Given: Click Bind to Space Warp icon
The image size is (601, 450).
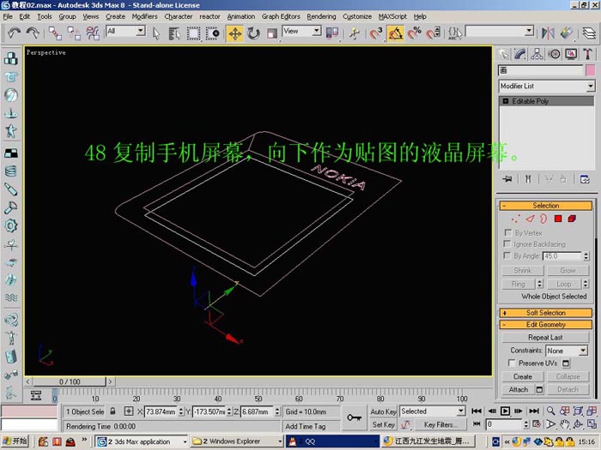Looking at the screenshot, I should (x=93, y=33).
